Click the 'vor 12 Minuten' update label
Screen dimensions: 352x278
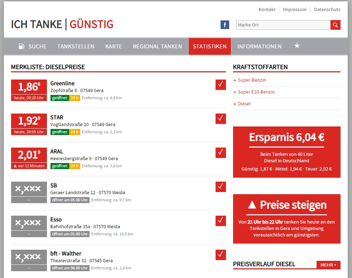point(29,166)
